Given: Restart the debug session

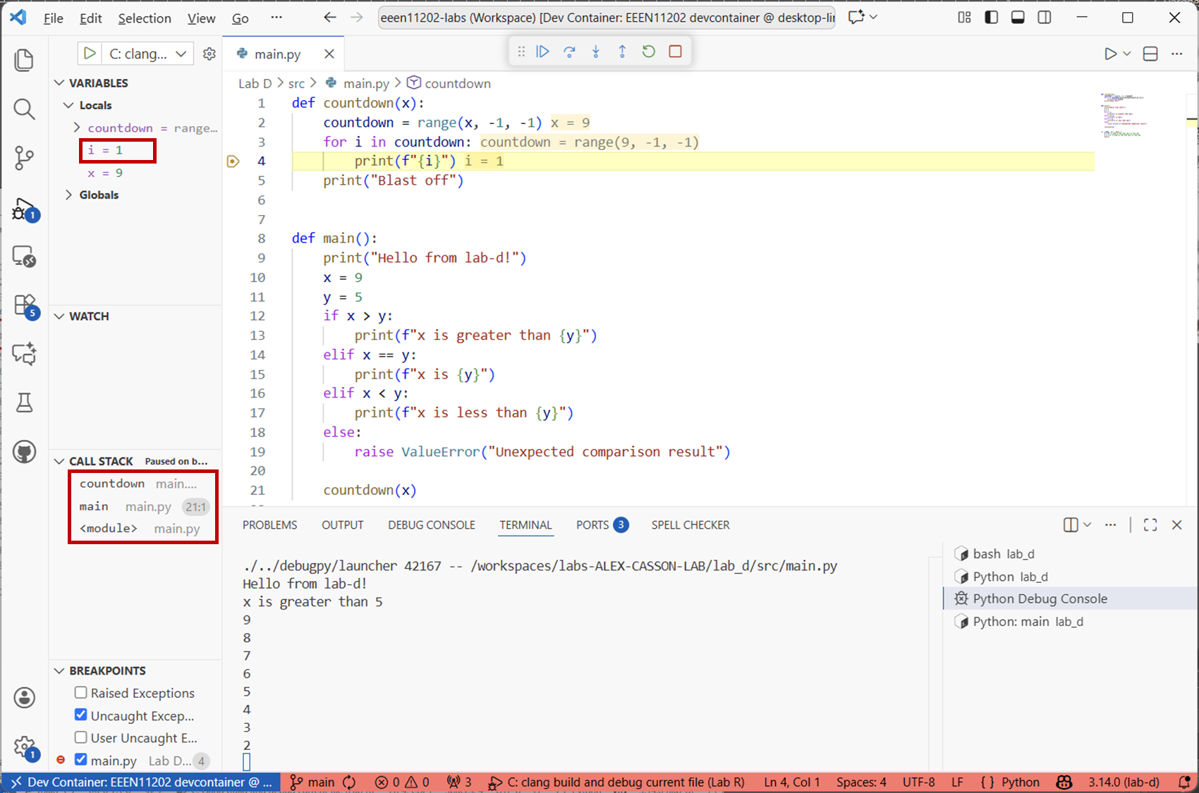Looking at the screenshot, I should 649,51.
